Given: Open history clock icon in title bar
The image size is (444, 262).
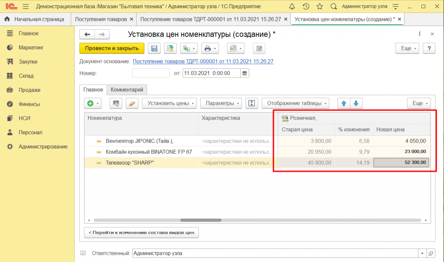Looking at the screenshot, I should tap(306, 6).
